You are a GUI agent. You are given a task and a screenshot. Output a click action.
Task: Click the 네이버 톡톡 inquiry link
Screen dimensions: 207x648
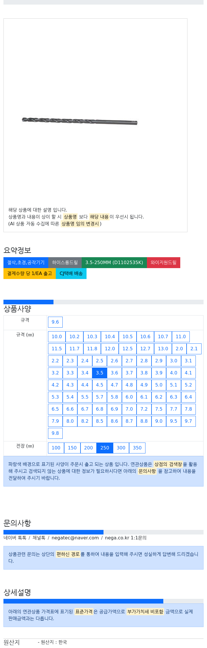point(15,538)
